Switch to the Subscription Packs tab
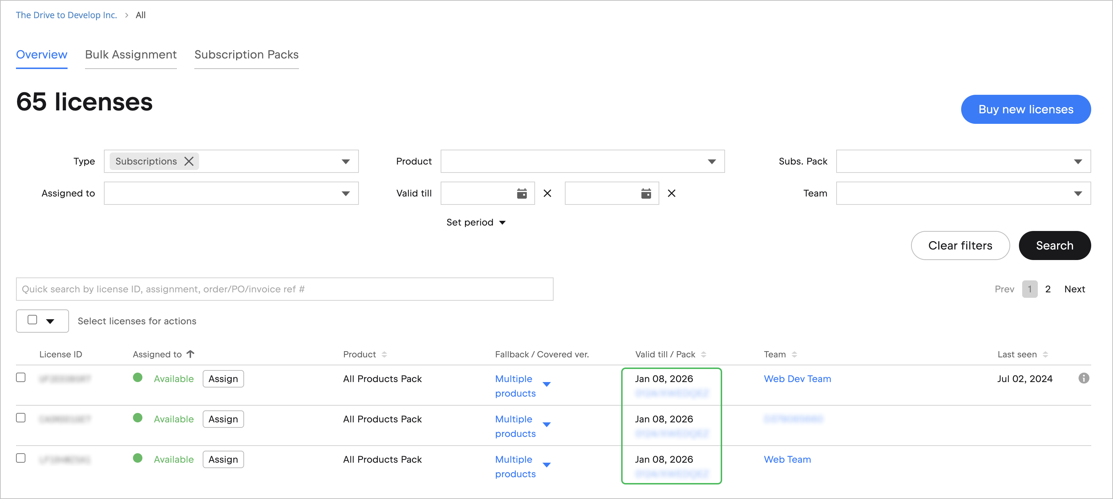1113x499 pixels. click(x=246, y=54)
